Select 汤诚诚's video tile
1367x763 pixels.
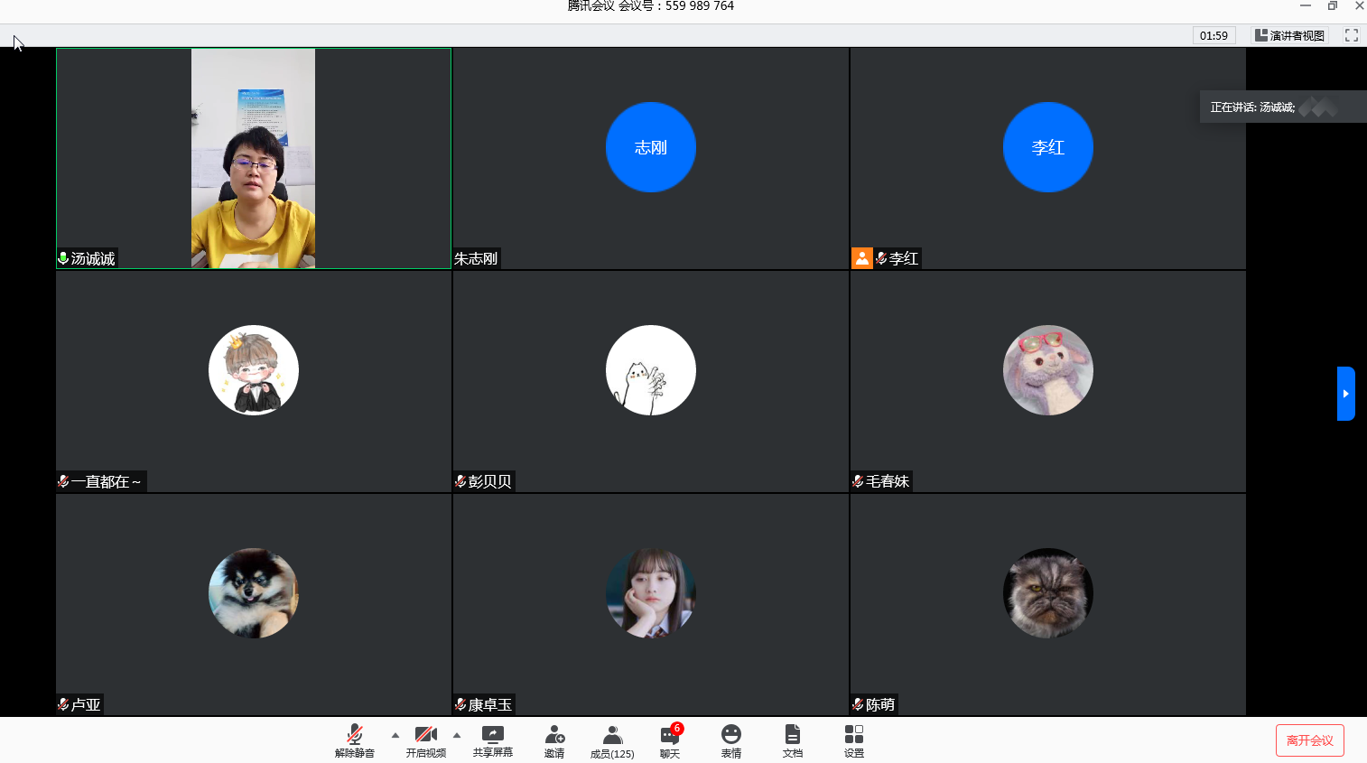tap(253, 159)
